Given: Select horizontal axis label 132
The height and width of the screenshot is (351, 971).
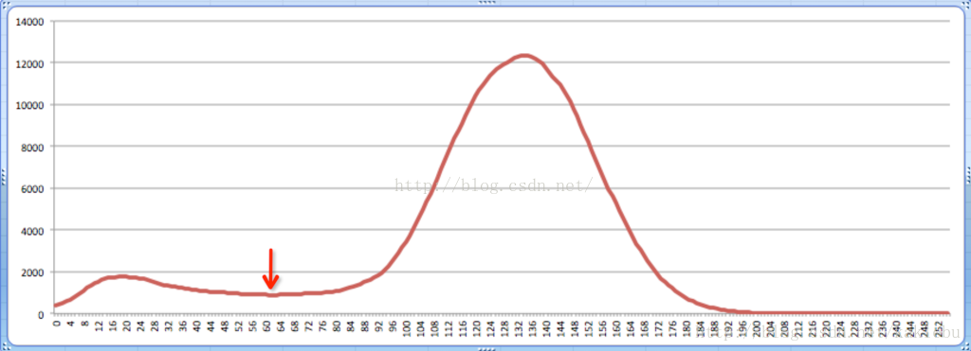Looking at the screenshot, I should point(519,327).
